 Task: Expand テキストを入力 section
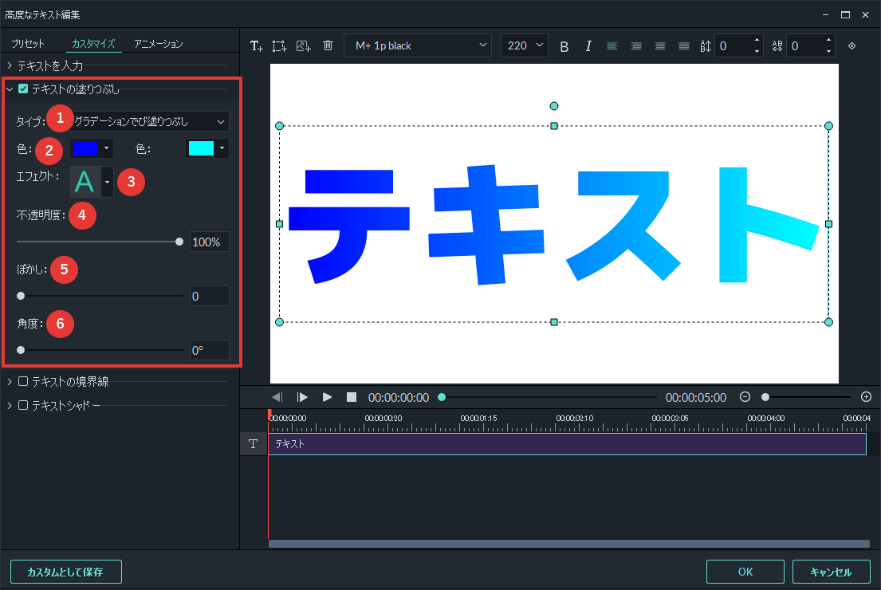[x=10, y=65]
